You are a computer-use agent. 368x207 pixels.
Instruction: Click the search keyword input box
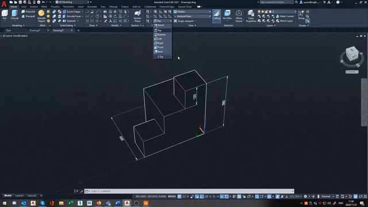(277, 2)
